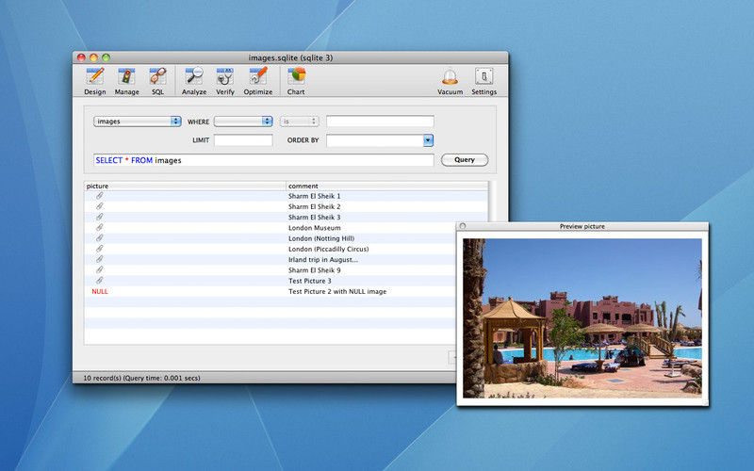Open the 'is' operator dropdown
This screenshot has width=754, height=471.
(x=300, y=122)
